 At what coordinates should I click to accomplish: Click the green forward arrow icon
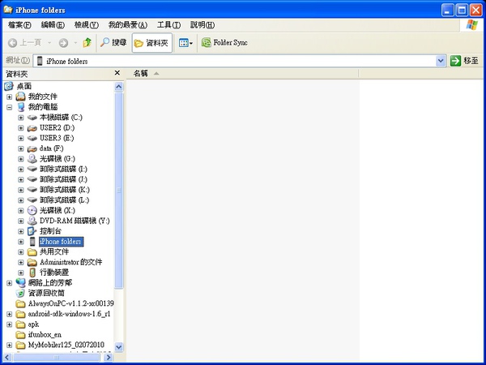[62, 42]
